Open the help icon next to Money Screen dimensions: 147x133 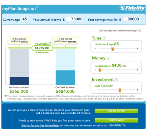coord(108,58)
